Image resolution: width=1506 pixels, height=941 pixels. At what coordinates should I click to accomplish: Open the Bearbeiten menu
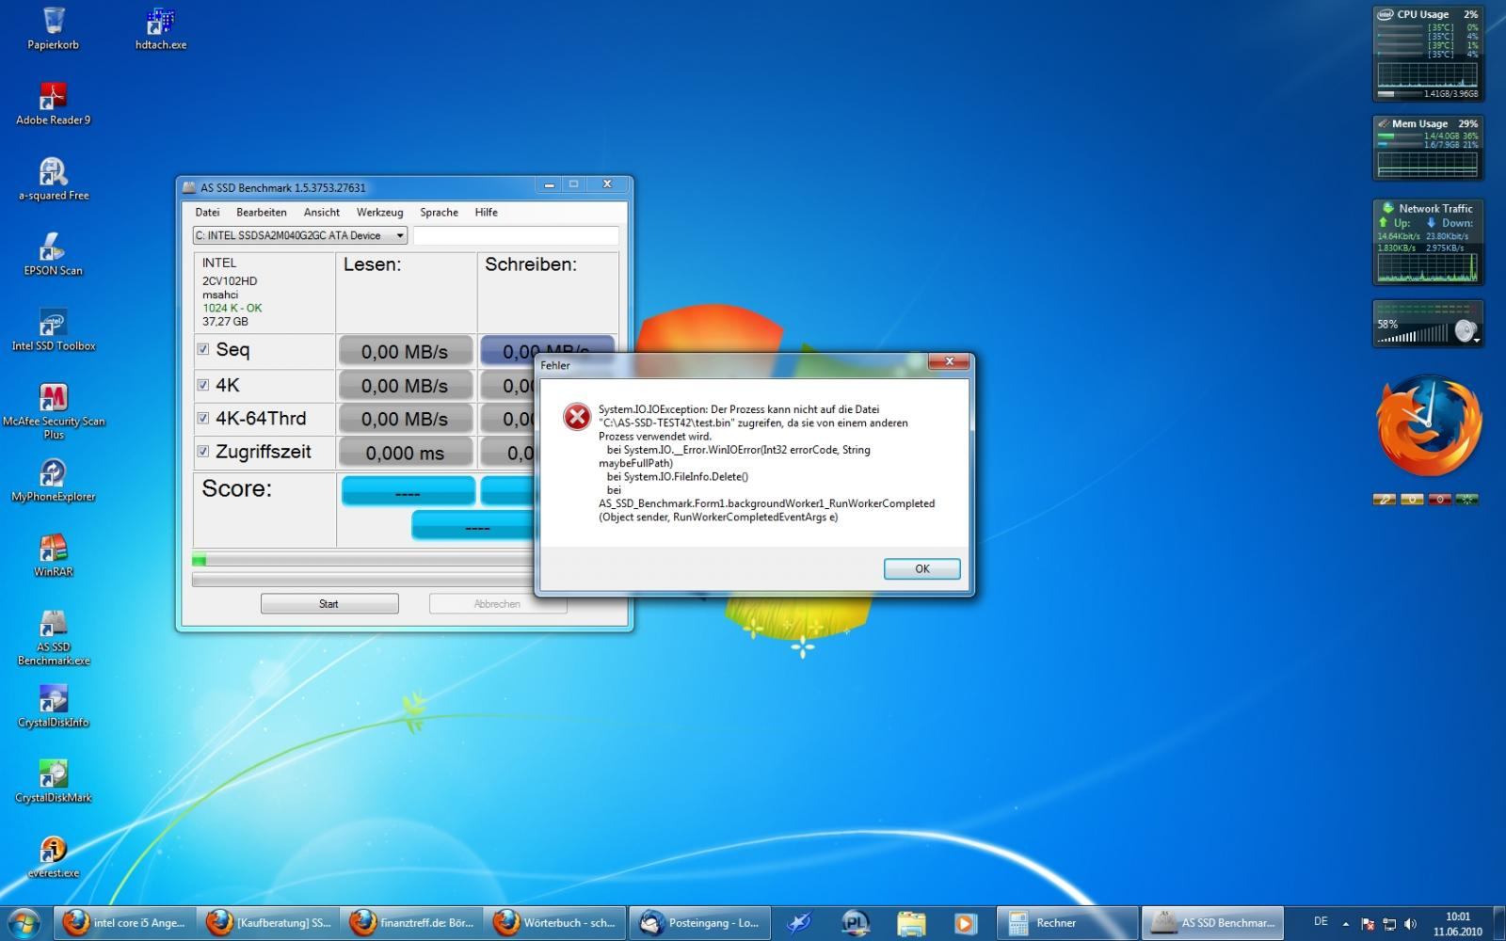(262, 212)
